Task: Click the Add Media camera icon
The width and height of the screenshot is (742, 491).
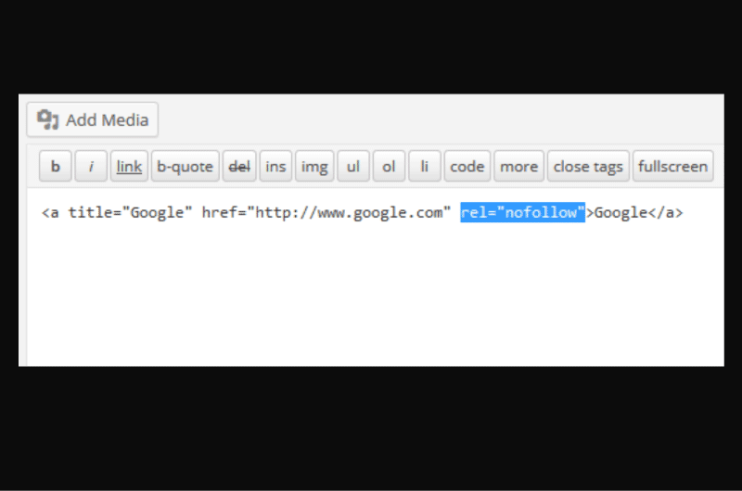Action: 48,120
